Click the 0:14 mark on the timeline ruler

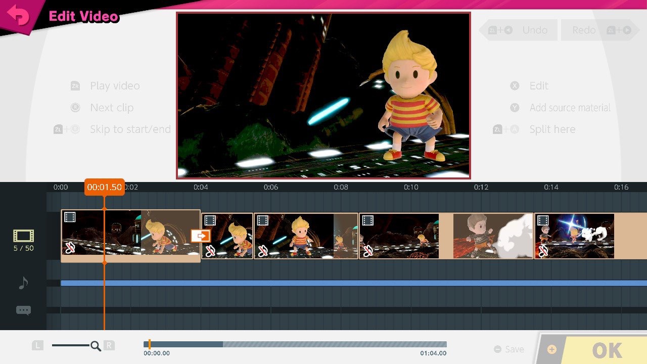click(x=551, y=187)
